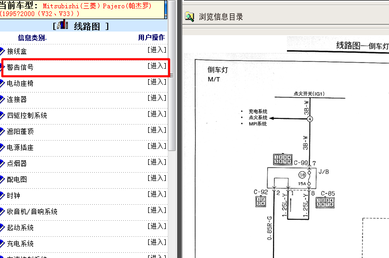Screen dimensions: 389x258
Task: Click the blue icon beside 接线盒
Action: 2,51
